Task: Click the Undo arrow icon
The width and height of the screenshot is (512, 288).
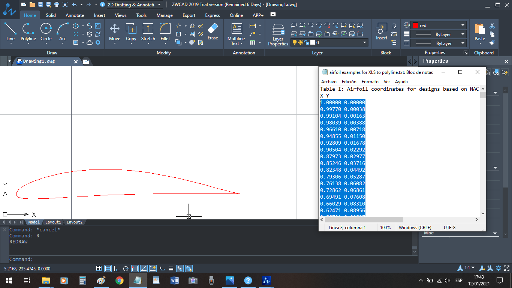Action: point(74,4)
